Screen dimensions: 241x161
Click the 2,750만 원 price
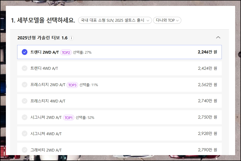(x=207, y=117)
